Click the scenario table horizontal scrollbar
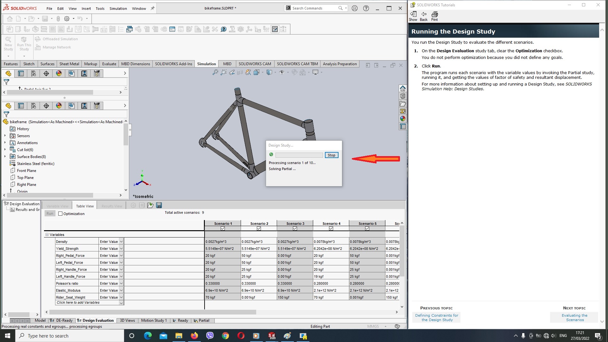 click(152, 312)
